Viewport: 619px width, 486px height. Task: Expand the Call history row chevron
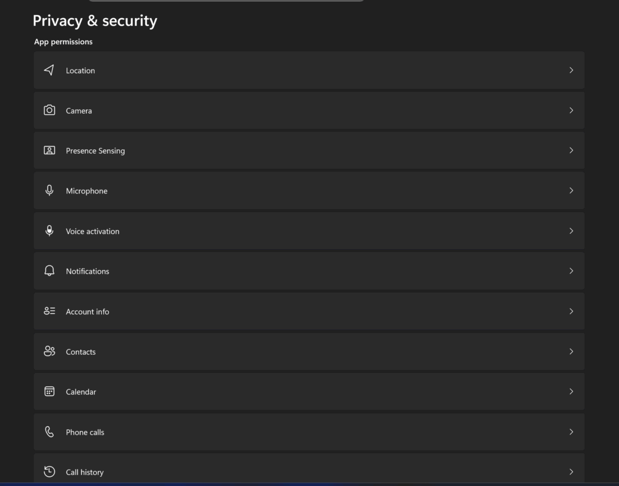point(571,471)
